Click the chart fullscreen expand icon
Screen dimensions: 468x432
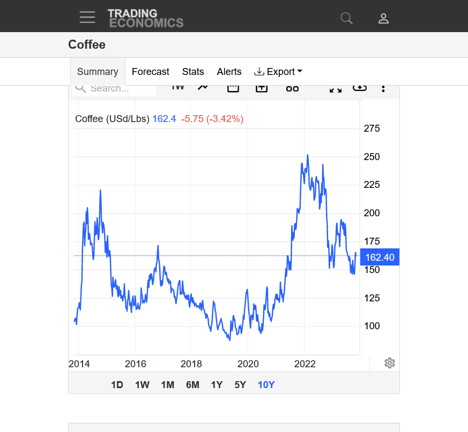point(336,89)
